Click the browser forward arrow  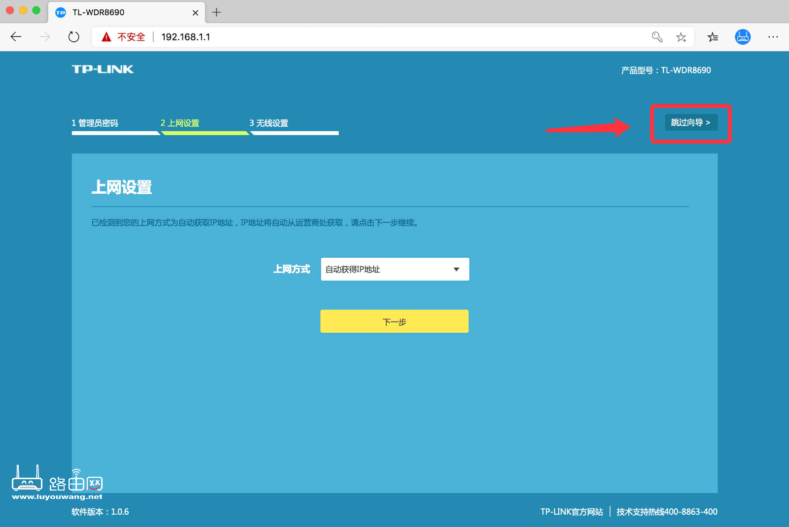point(45,37)
